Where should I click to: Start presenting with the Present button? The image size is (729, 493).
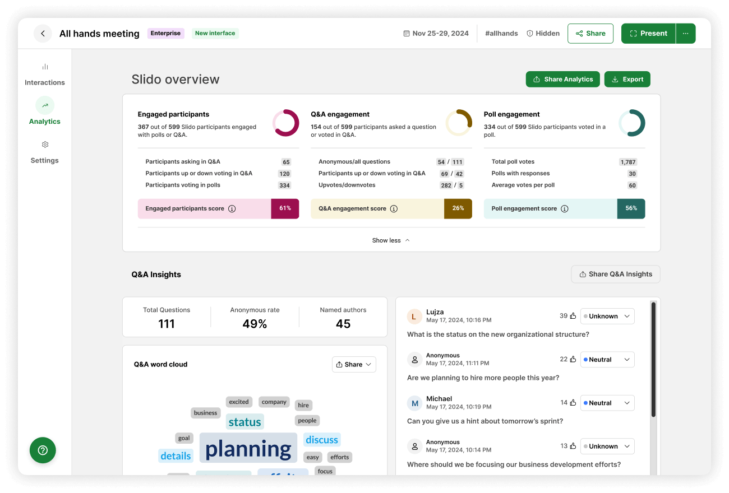point(648,33)
